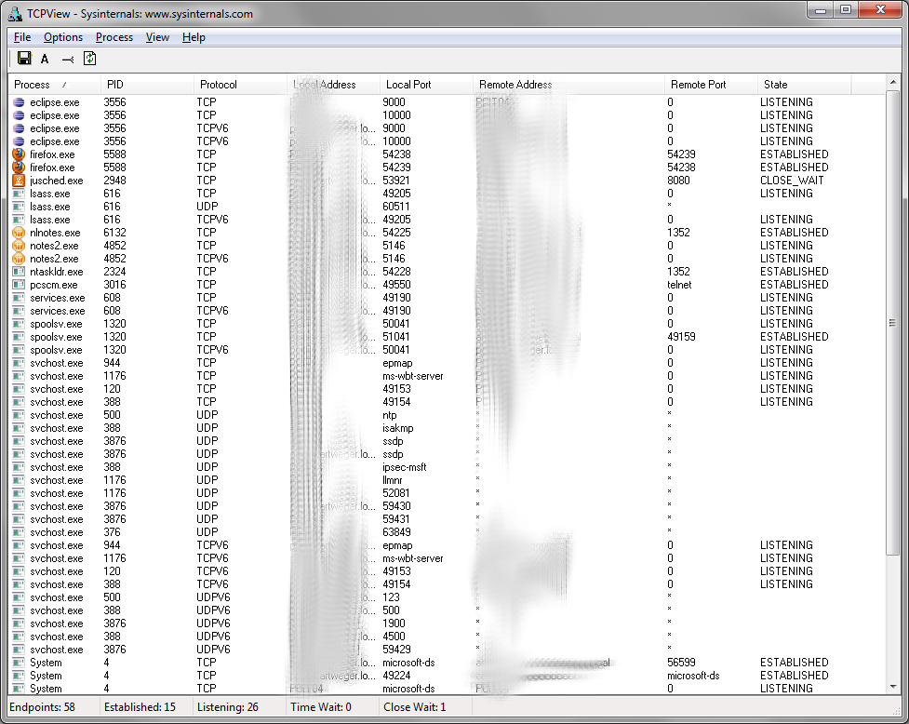Select the jusched.exe Java icon
This screenshot has width=909, height=724.
click(x=19, y=181)
